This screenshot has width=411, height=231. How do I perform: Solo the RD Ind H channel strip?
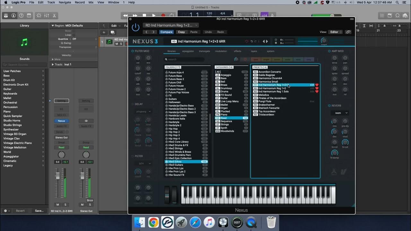coord(66,205)
